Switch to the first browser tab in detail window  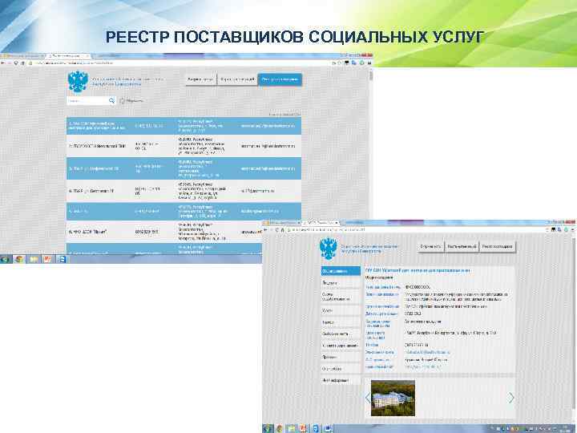[280, 223]
